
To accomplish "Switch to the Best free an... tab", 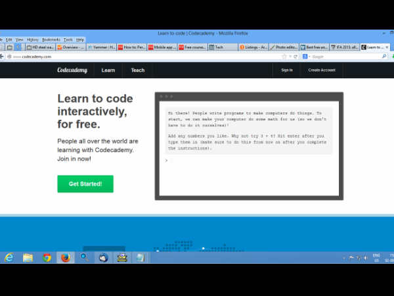I will point(315,47).
